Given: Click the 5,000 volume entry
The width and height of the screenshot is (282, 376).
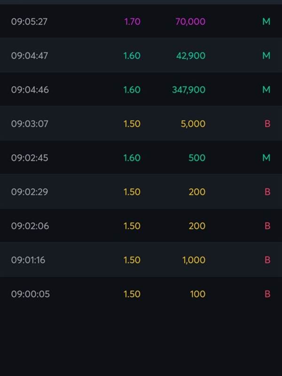Looking at the screenshot, I should point(193,124).
